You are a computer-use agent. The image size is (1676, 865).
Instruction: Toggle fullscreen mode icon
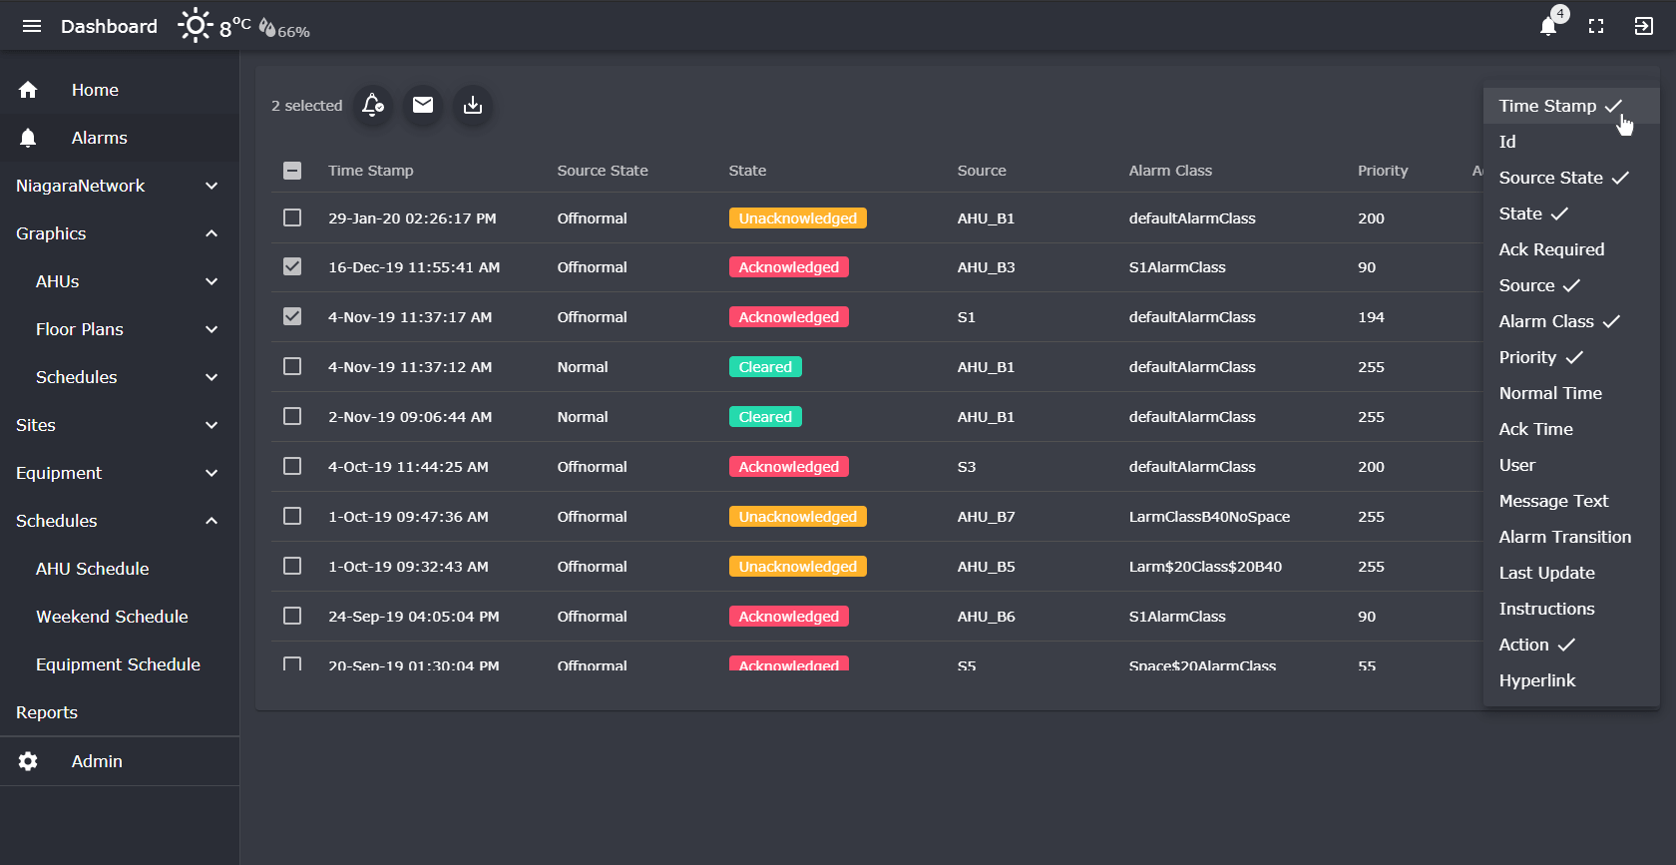1596,26
